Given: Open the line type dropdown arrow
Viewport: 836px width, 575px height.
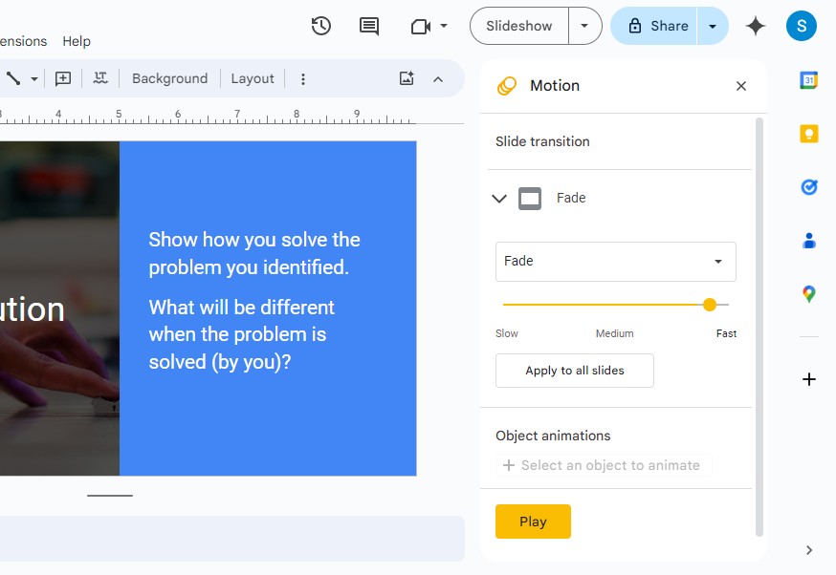Looking at the screenshot, I should 34,78.
